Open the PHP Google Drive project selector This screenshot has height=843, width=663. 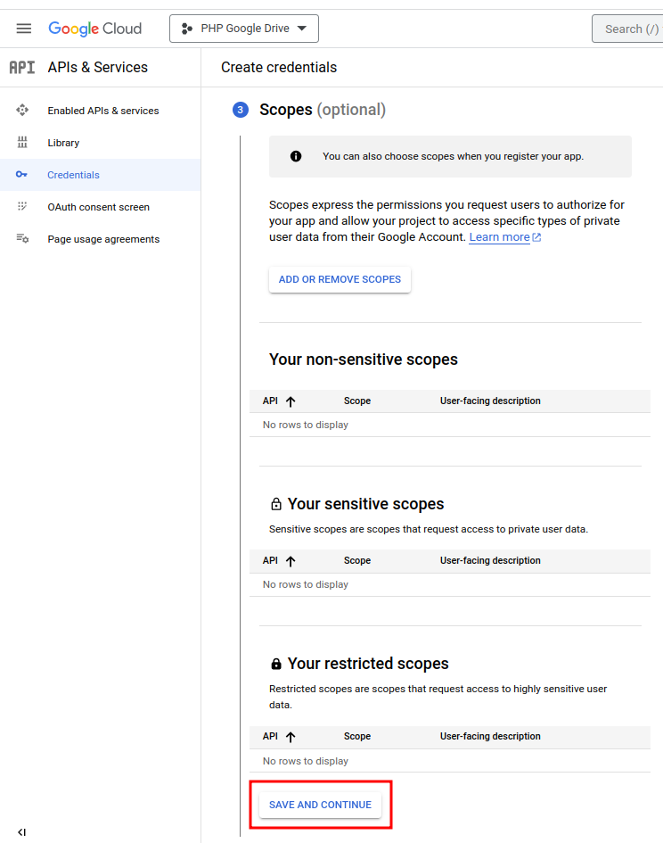243,29
